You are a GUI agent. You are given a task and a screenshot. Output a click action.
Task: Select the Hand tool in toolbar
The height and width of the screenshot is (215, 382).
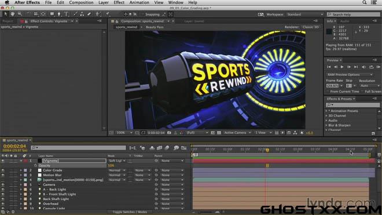(x=12, y=14)
